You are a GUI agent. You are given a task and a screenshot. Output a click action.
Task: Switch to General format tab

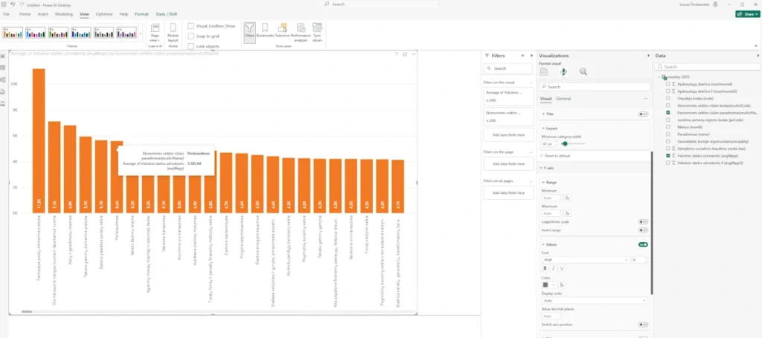tap(563, 99)
